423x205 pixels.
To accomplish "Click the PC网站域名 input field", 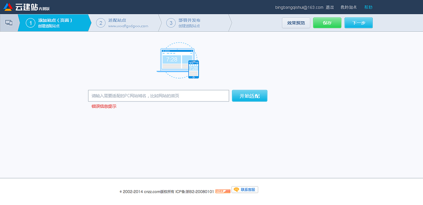I will tap(159, 96).
